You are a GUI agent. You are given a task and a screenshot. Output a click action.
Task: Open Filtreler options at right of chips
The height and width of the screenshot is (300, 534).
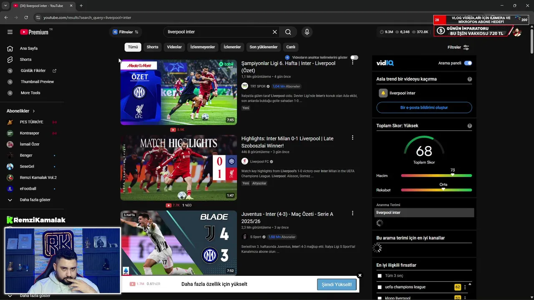point(458,47)
